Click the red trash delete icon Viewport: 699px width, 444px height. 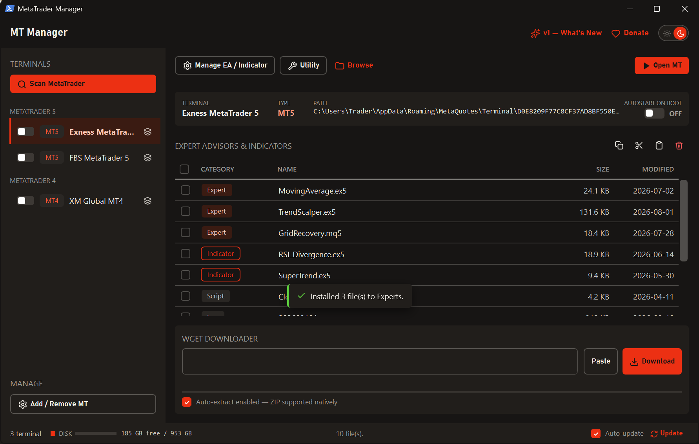click(679, 146)
